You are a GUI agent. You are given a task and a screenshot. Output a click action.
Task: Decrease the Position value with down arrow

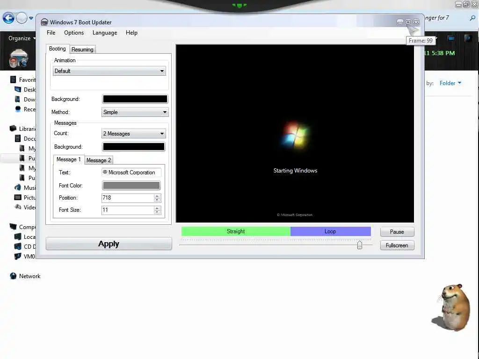(157, 200)
